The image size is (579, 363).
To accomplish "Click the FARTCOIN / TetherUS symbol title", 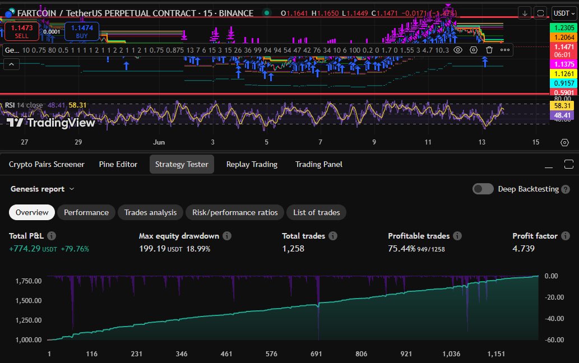I will 135,13.
